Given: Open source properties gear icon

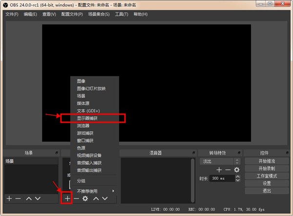Looking at the screenshot, I should (x=85, y=198).
